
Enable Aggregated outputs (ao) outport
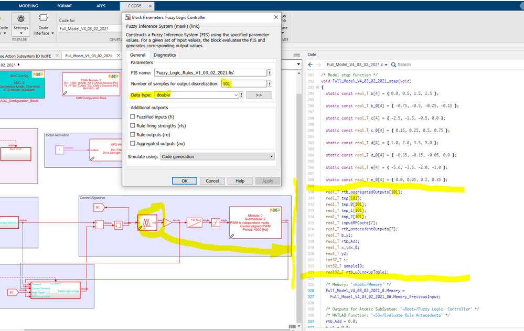pyautogui.click(x=133, y=143)
